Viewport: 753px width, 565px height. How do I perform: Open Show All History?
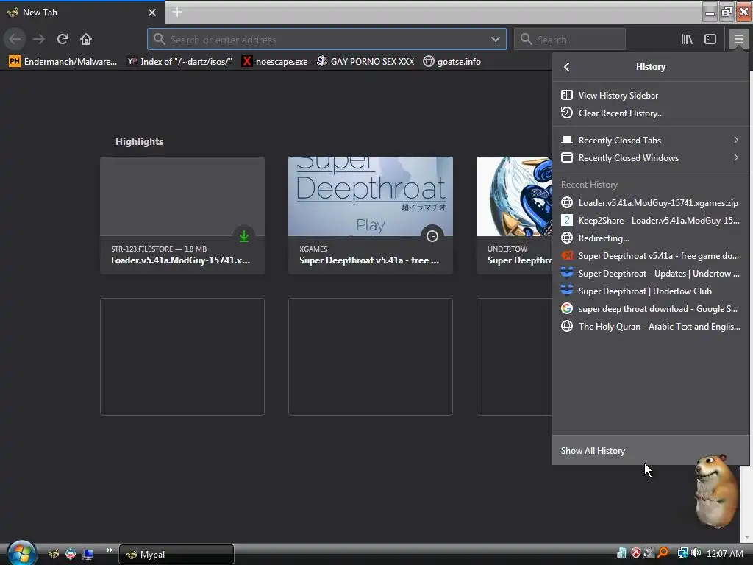(651, 451)
